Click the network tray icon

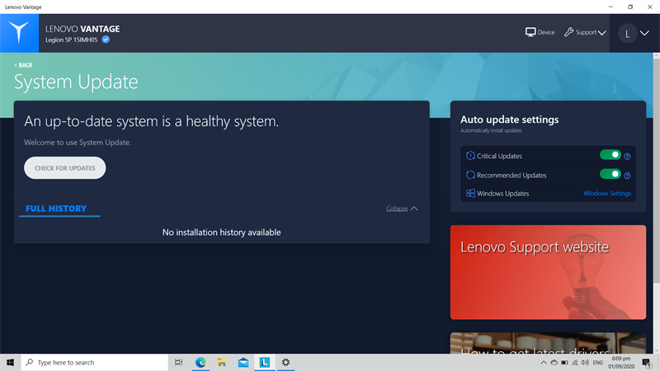(574, 363)
